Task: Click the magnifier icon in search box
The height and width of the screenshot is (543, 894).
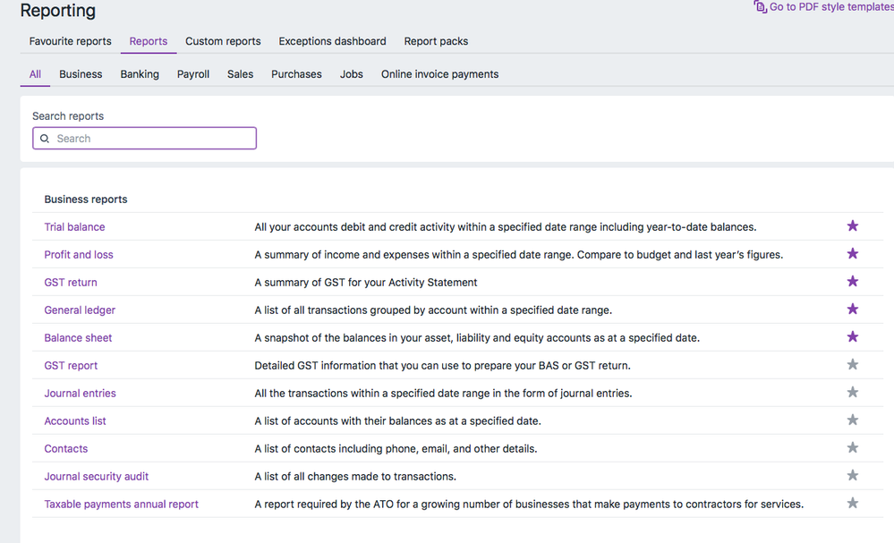Action: pos(45,139)
